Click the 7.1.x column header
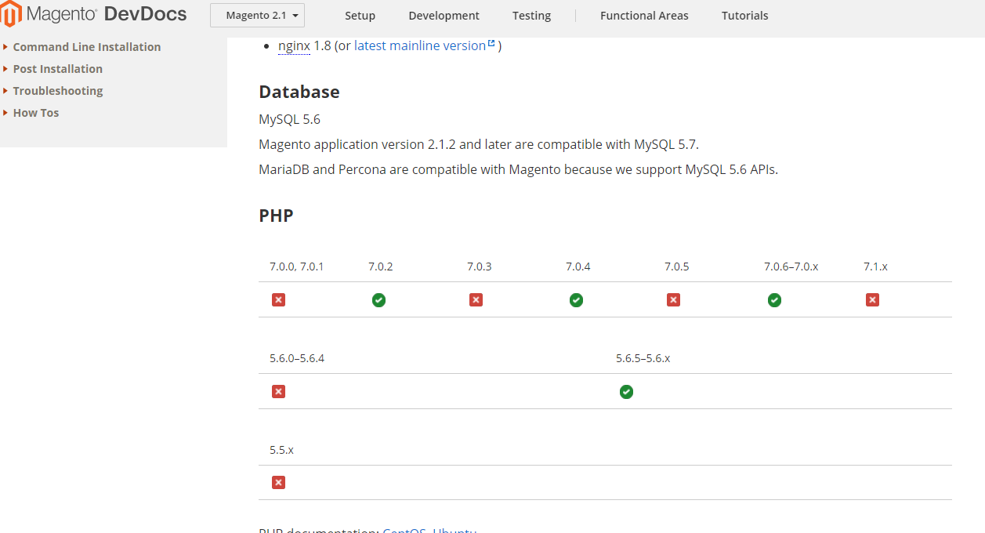The image size is (985, 533). coord(875,266)
